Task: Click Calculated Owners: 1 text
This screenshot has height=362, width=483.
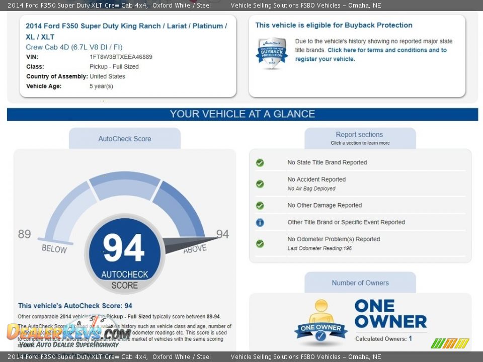Action: 383,338
